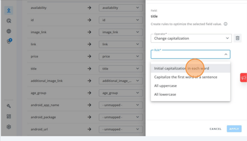Open the red megaphone feedback tab
The width and height of the screenshot is (247, 141).
point(244,78)
